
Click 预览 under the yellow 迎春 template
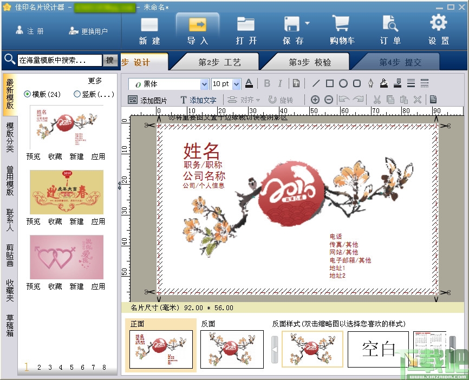[x=33, y=221]
